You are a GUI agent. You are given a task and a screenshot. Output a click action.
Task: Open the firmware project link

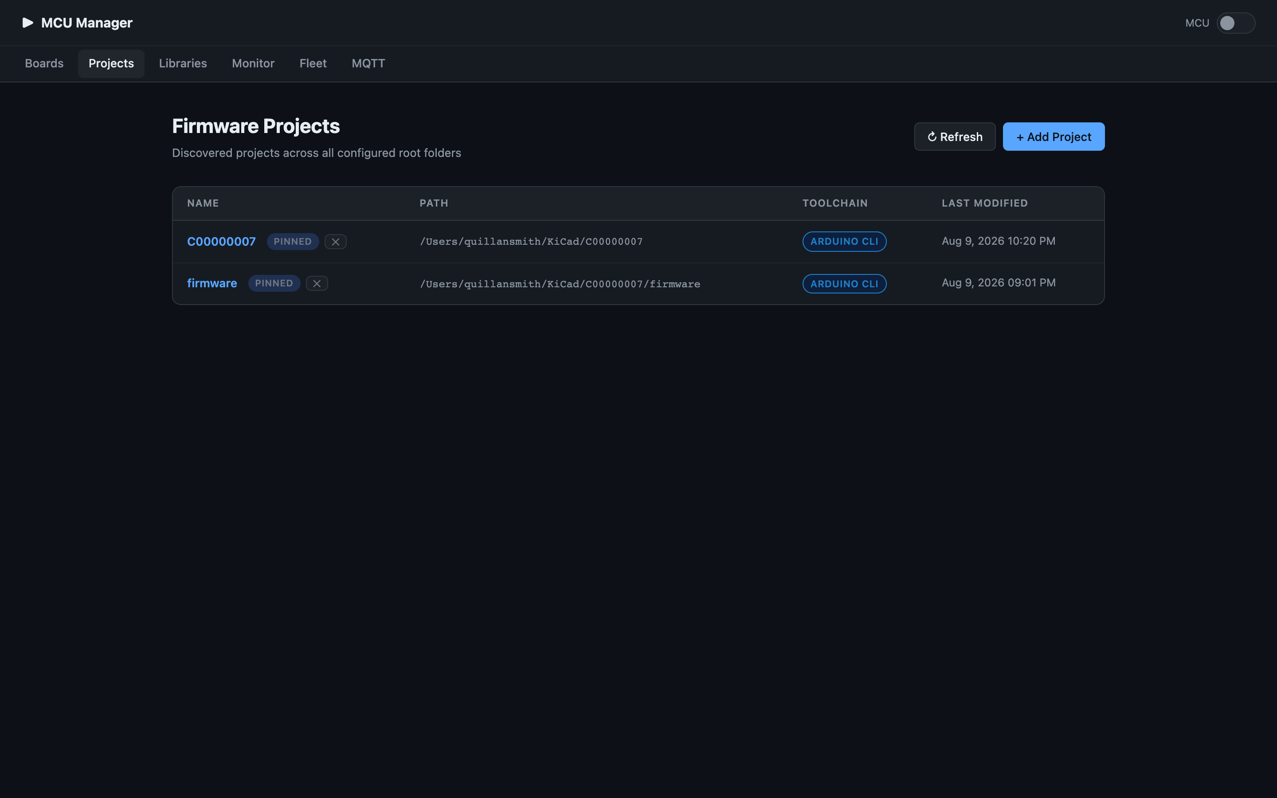tap(212, 283)
